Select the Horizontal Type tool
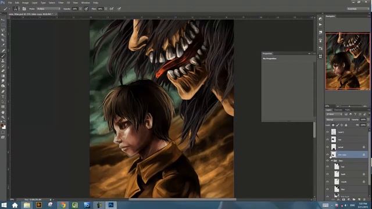The height and width of the screenshot is (209, 372). point(3,96)
